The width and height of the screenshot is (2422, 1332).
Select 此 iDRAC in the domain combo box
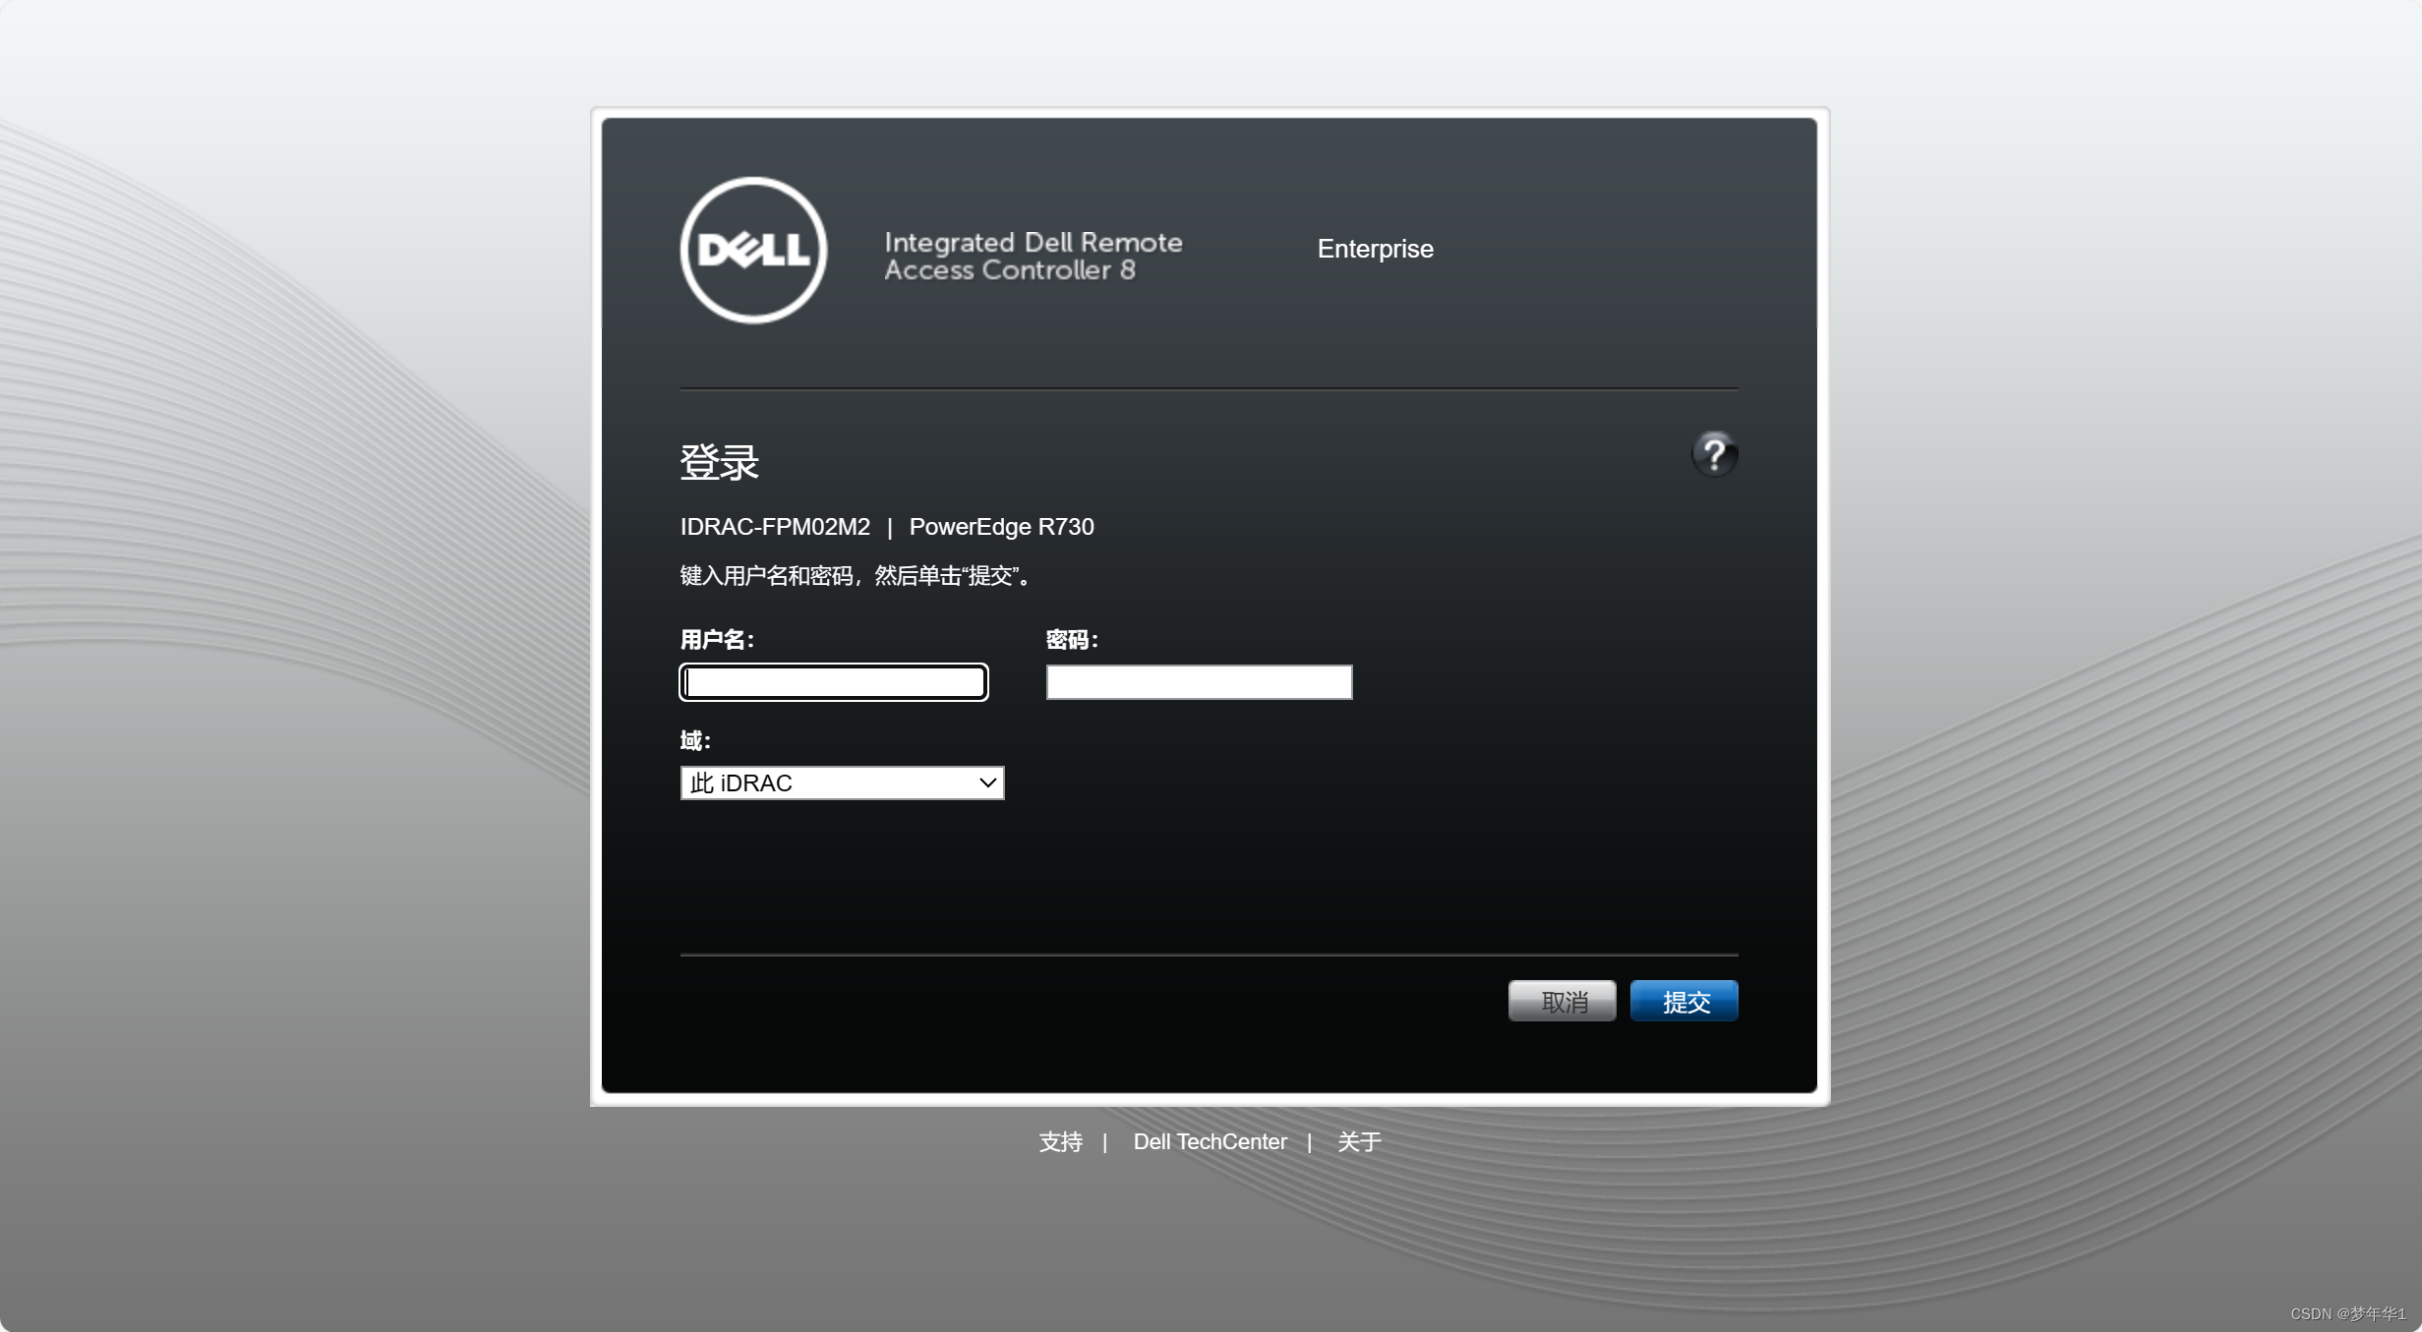pyautogui.click(x=841, y=782)
